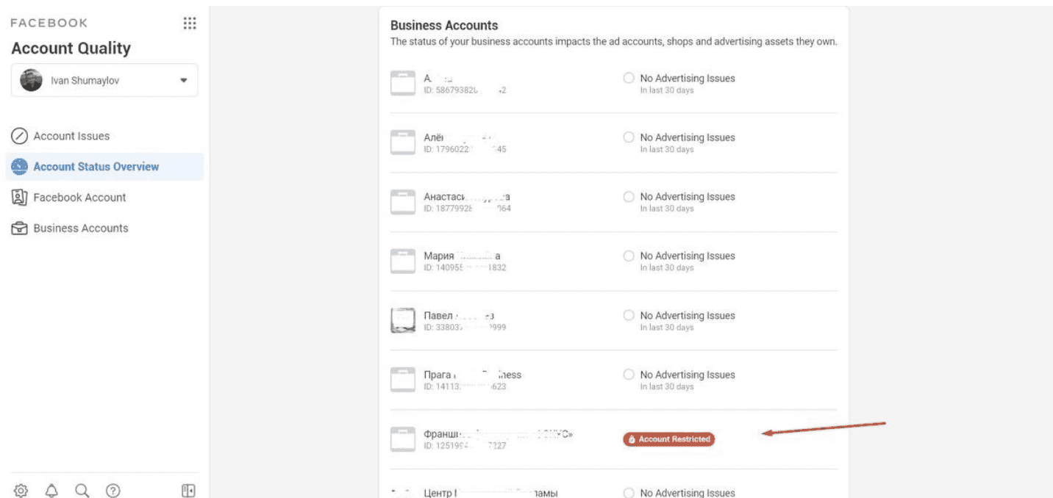The width and height of the screenshot is (1053, 498).
Task: Click the Business Accounts panel heading
Action: point(444,26)
